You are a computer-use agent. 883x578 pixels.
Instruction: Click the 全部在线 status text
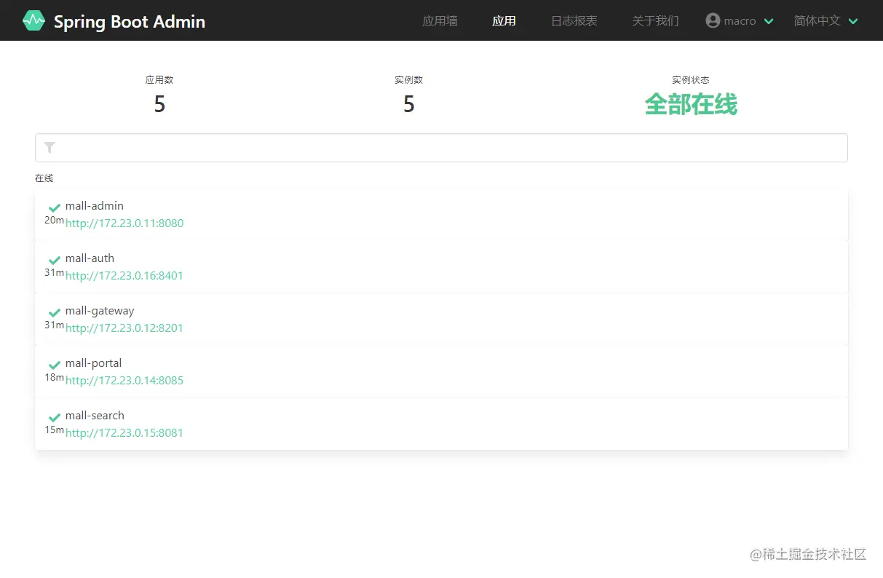(691, 104)
